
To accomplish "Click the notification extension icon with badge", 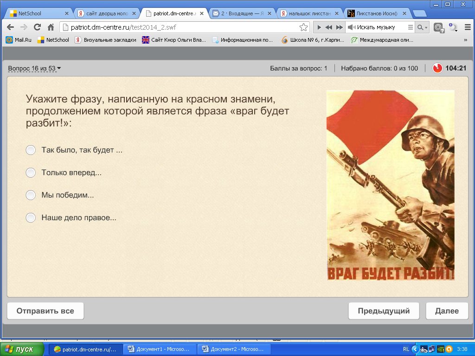I will tap(453, 27).
